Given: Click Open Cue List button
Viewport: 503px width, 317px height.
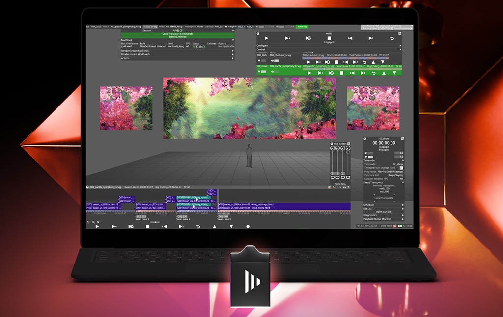Looking at the screenshot, I should click(x=384, y=212).
